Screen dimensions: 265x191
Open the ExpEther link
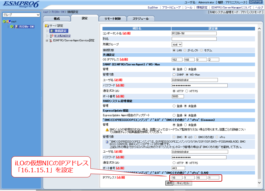tap(153, 8)
